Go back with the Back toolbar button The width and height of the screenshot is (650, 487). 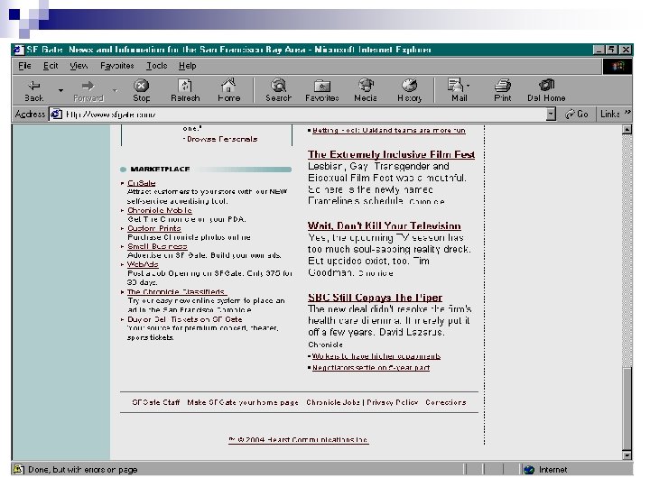click(34, 91)
